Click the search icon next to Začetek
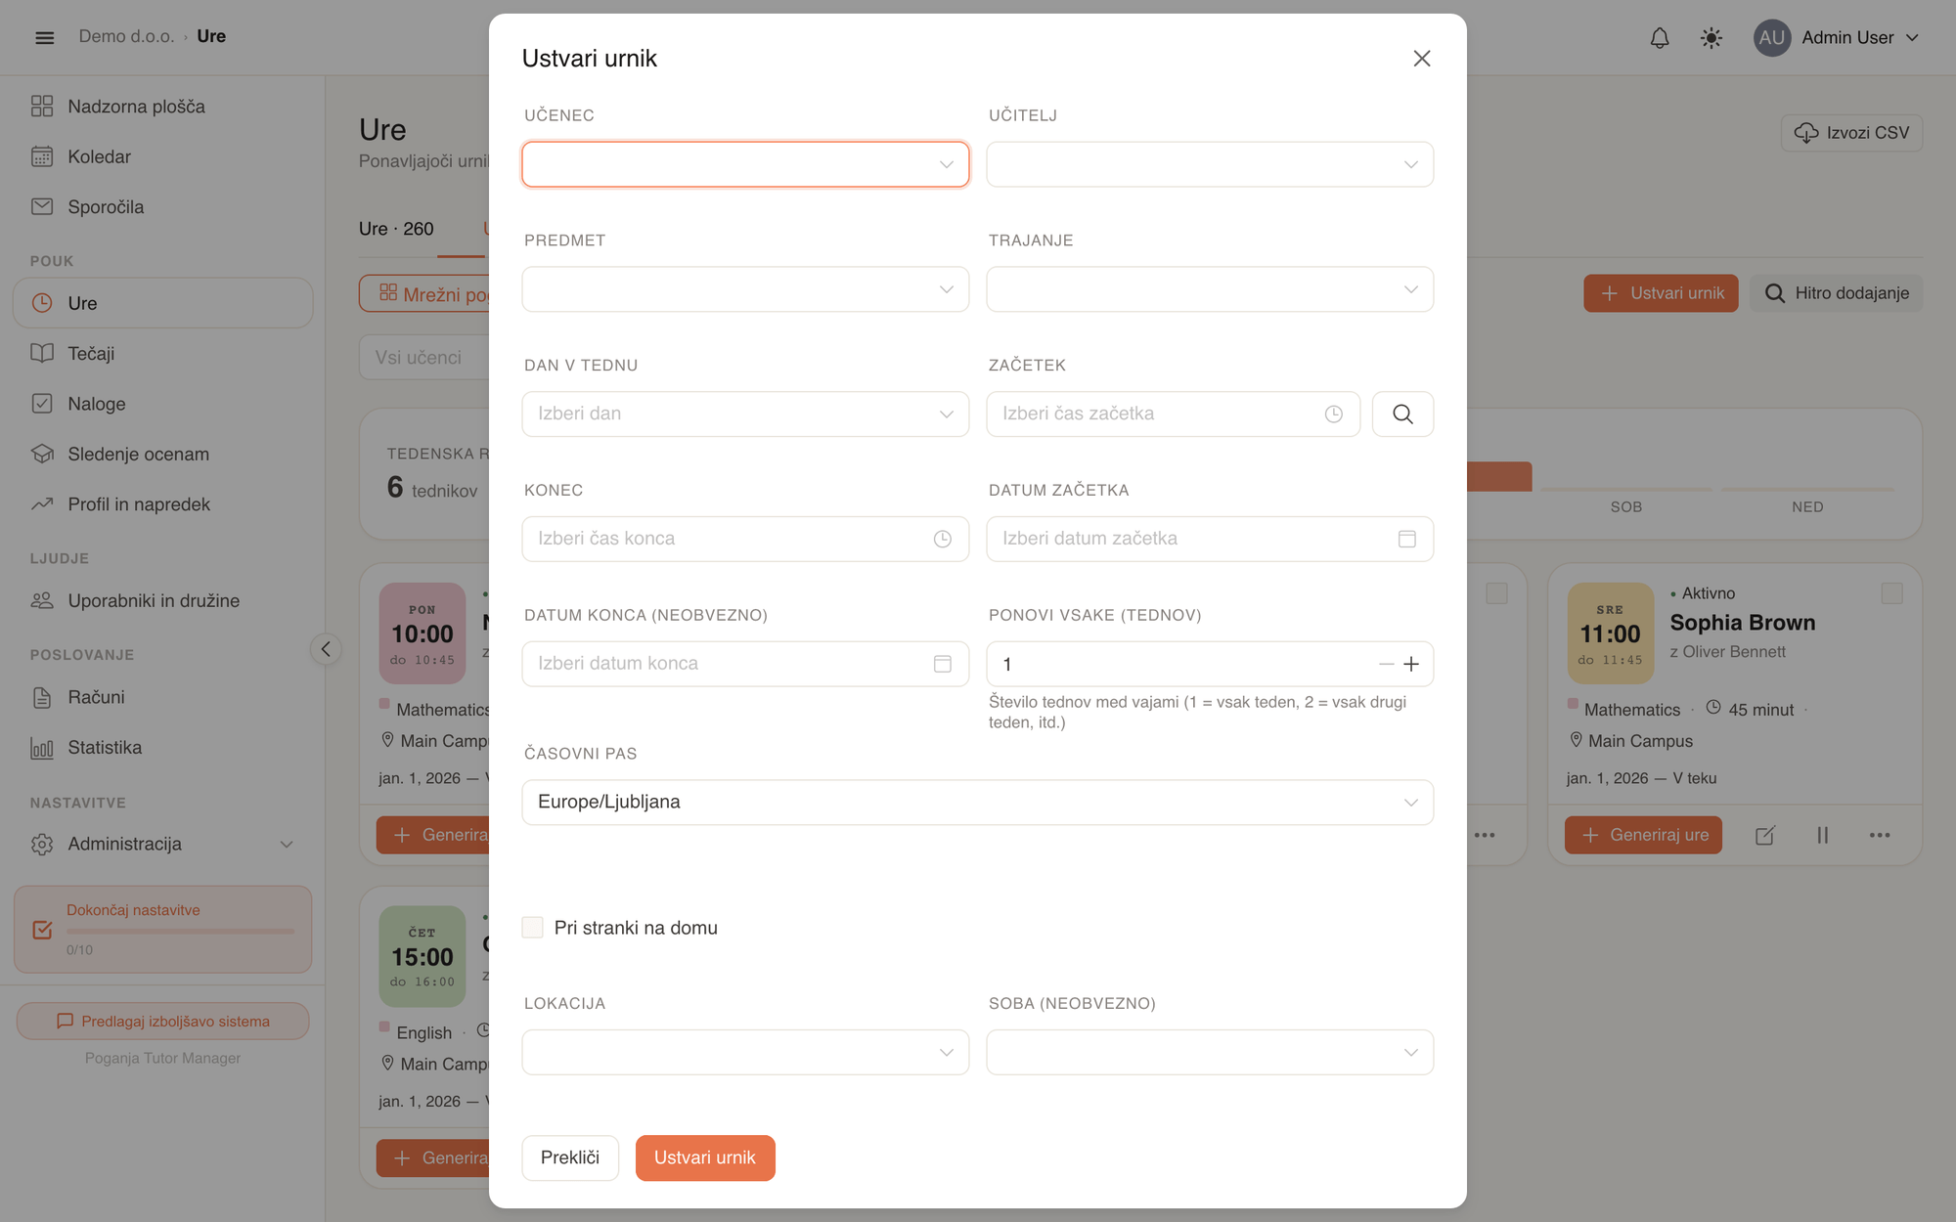 pyautogui.click(x=1402, y=415)
